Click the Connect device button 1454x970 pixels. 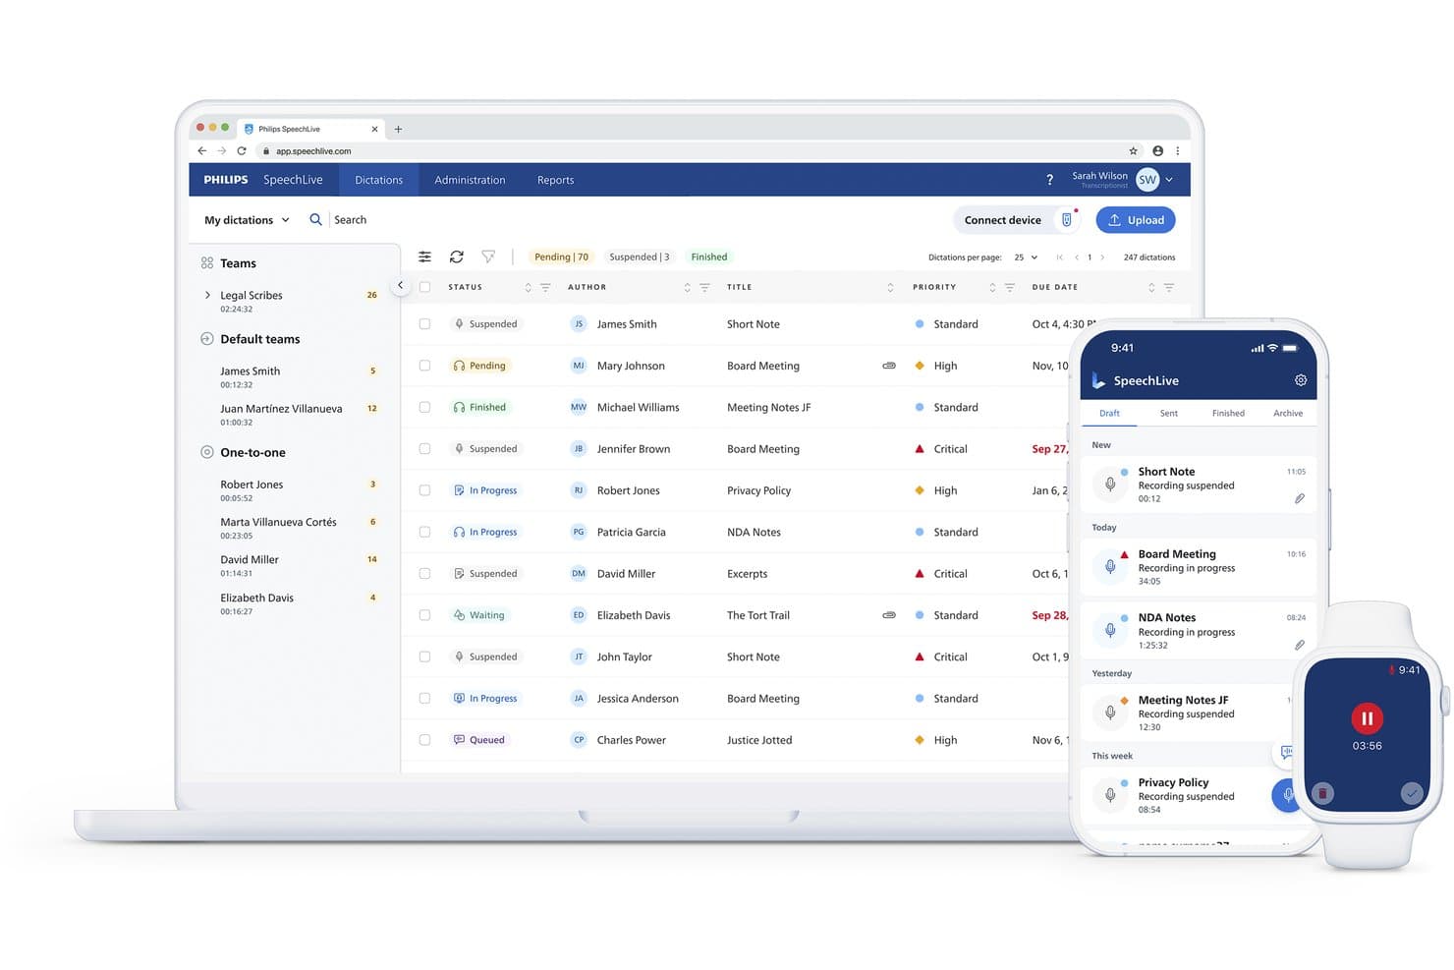click(x=1018, y=220)
